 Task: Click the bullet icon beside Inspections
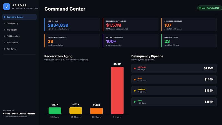point(4,30)
